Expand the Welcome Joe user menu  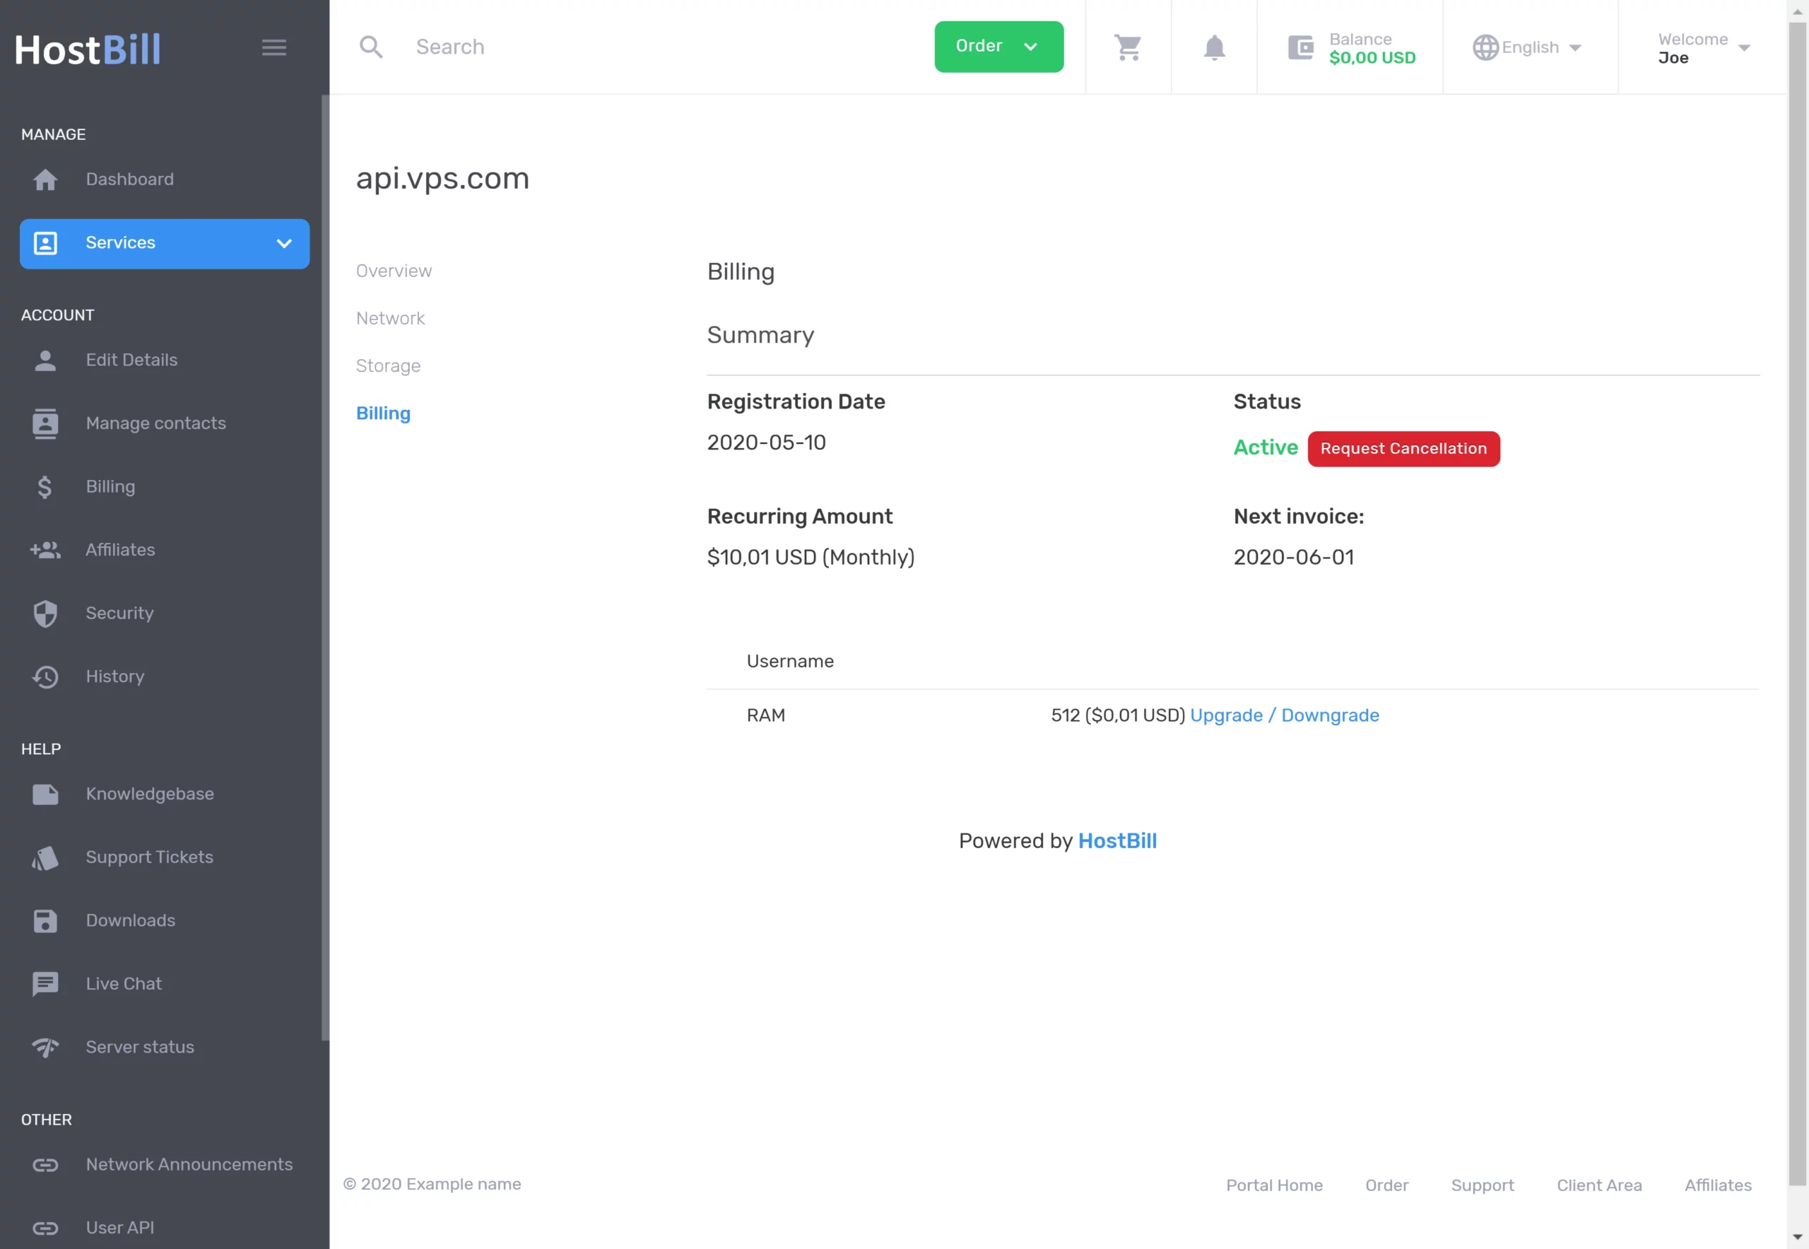1702,48
